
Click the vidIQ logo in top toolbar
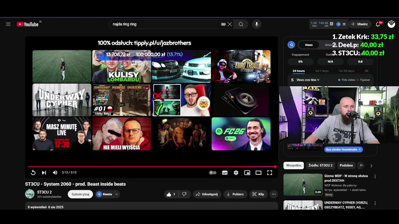click(338, 24)
